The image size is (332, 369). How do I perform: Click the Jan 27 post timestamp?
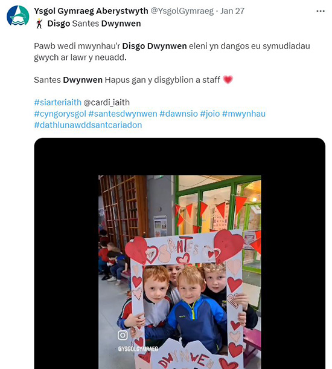(232, 11)
